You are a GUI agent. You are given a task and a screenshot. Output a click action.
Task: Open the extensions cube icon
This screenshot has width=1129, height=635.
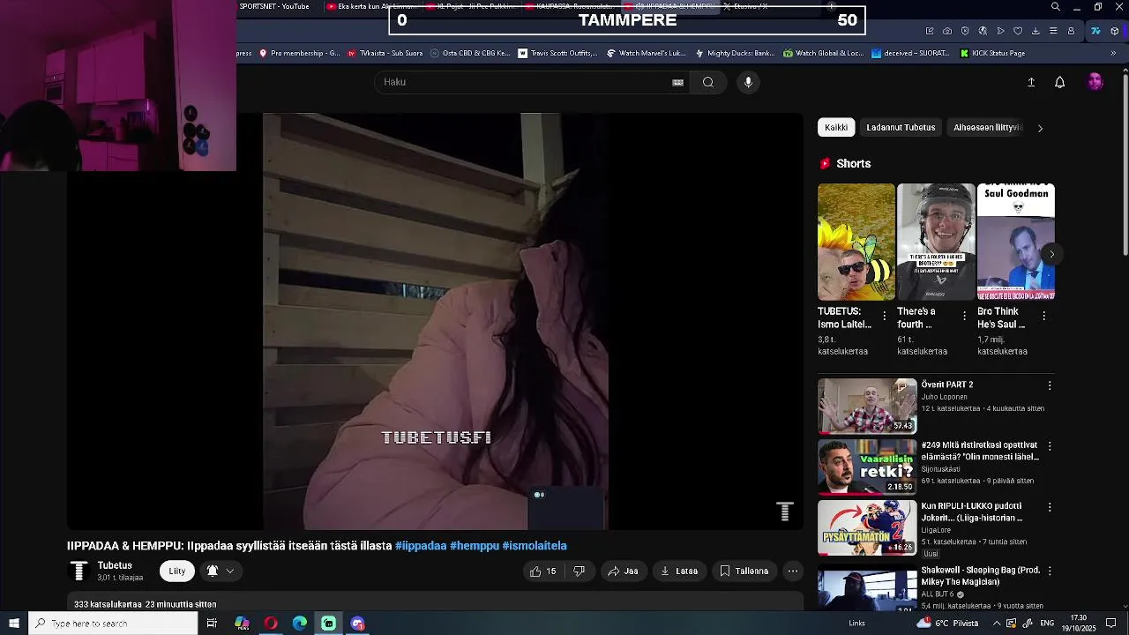(1115, 31)
